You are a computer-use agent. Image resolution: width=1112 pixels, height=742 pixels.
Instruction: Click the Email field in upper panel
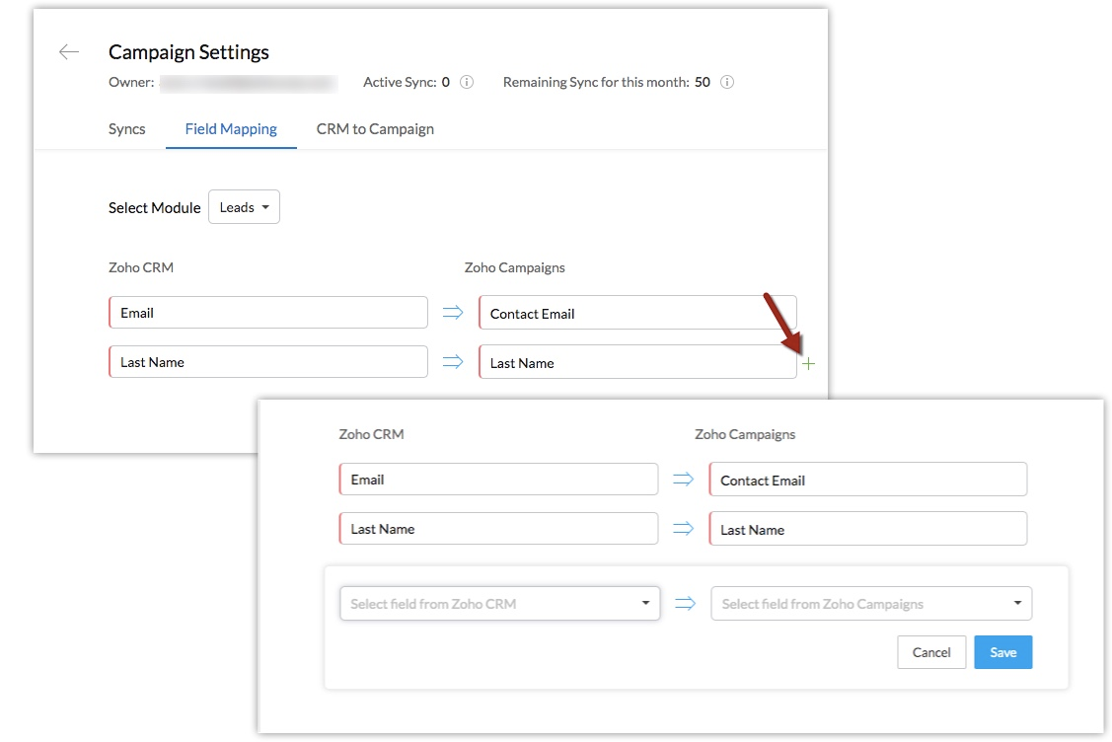pos(268,313)
